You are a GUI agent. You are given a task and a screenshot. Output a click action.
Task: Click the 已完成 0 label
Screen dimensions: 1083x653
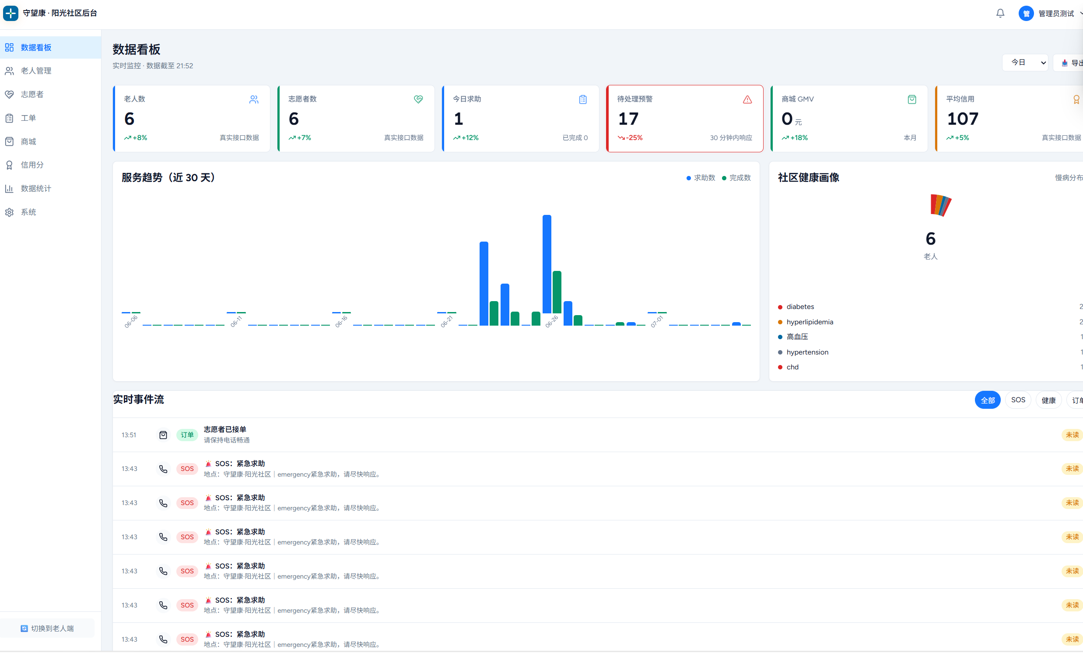pos(575,138)
